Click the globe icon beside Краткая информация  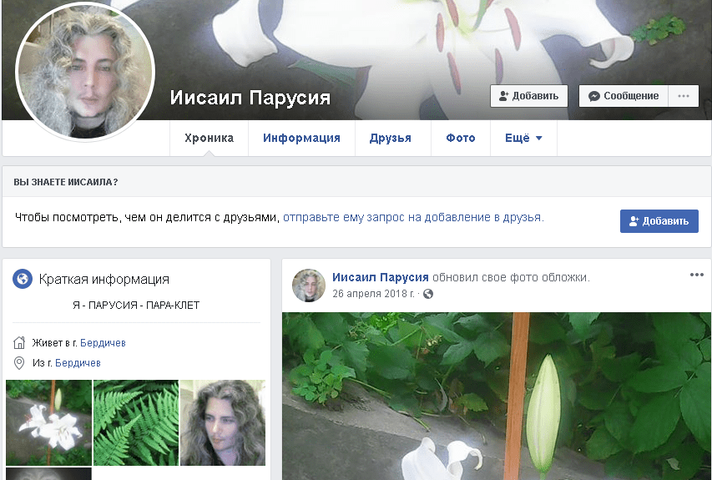[x=23, y=279]
